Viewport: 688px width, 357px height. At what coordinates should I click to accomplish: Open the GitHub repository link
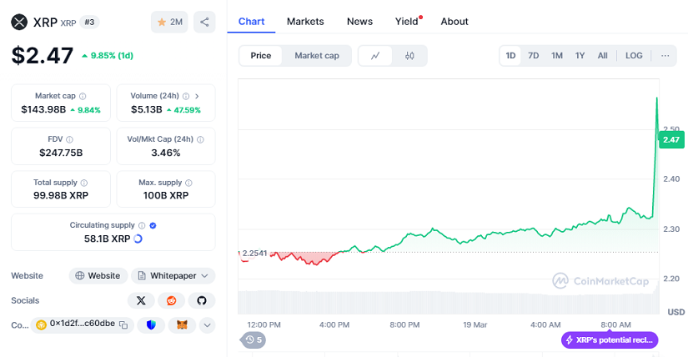(201, 300)
